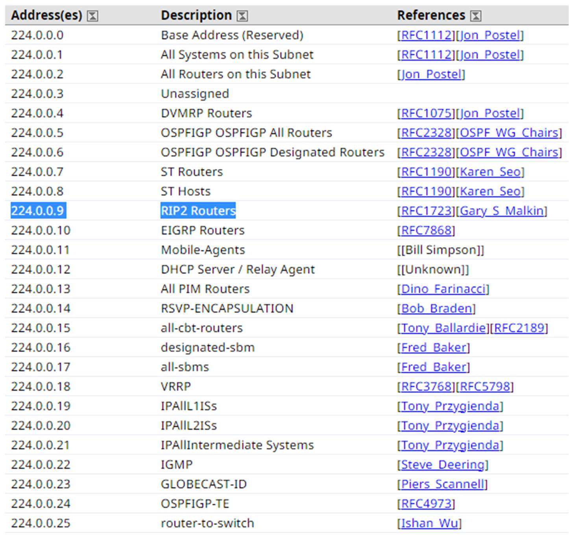
Task: Open RFC2189 link for all-cbt-routers
Action: (519, 328)
